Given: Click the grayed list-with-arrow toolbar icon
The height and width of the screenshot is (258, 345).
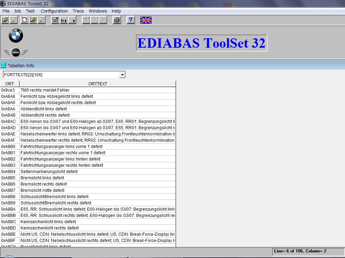Looking at the screenshot, I should coord(103,20).
